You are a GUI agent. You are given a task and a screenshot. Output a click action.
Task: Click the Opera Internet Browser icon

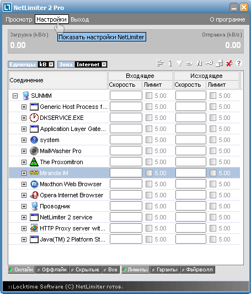click(34, 195)
